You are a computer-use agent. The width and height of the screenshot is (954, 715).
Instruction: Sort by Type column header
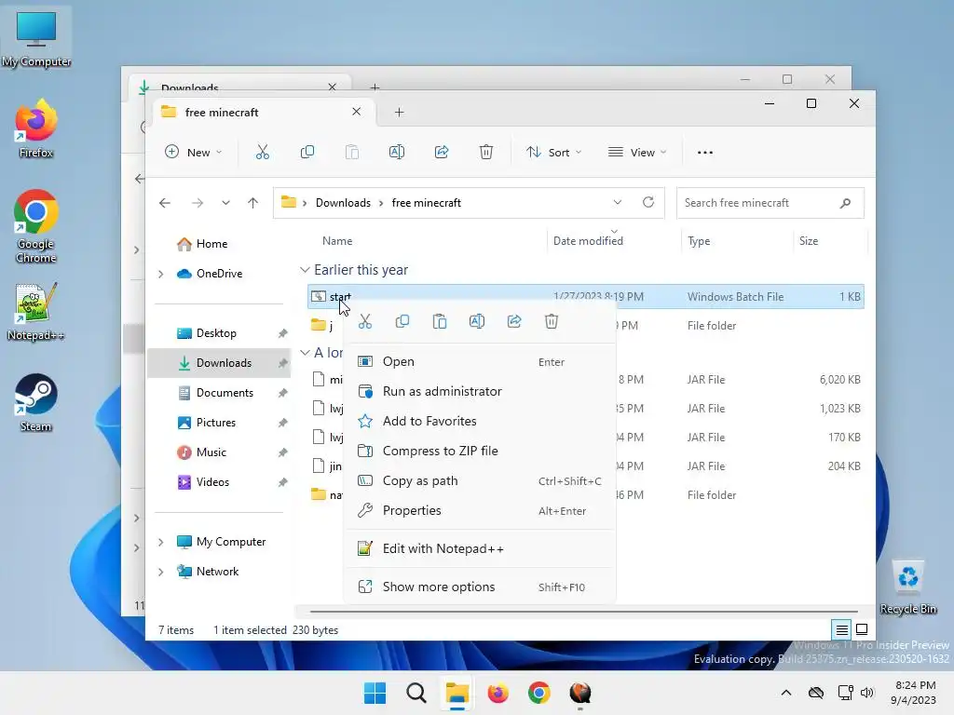(x=699, y=241)
